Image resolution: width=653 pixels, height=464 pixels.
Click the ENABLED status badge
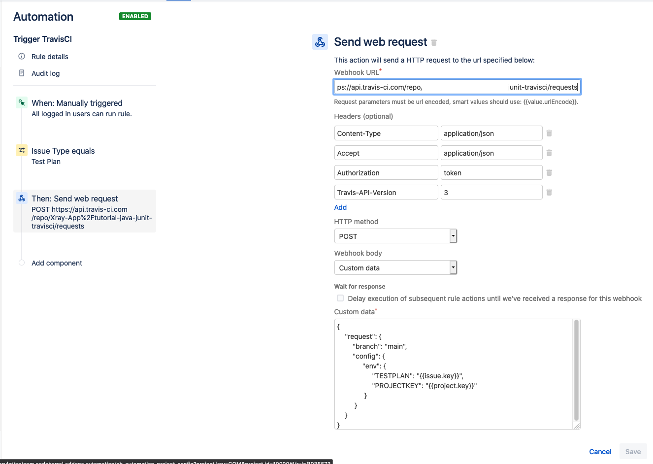[x=135, y=16]
